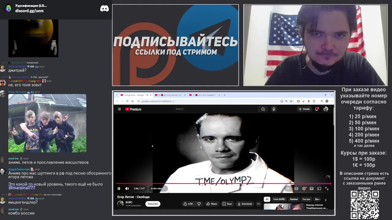The height and width of the screenshot is (220, 392).
Task: Go forward in the browser
Action: pos(122,101)
